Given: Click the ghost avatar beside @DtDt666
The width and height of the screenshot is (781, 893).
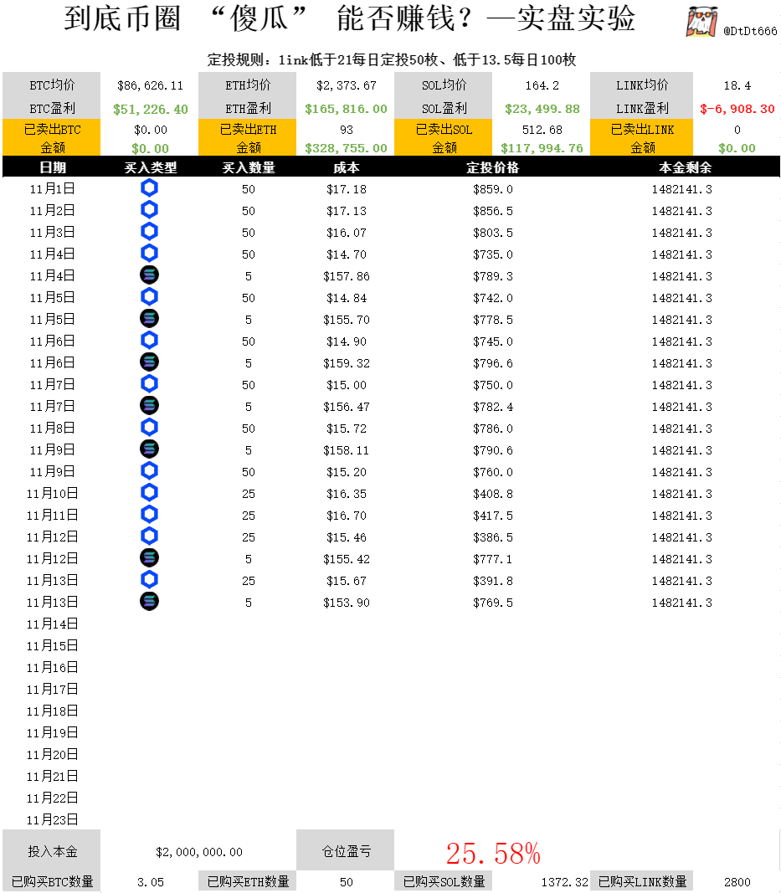Looking at the screenshot, I should click(701, 22).
